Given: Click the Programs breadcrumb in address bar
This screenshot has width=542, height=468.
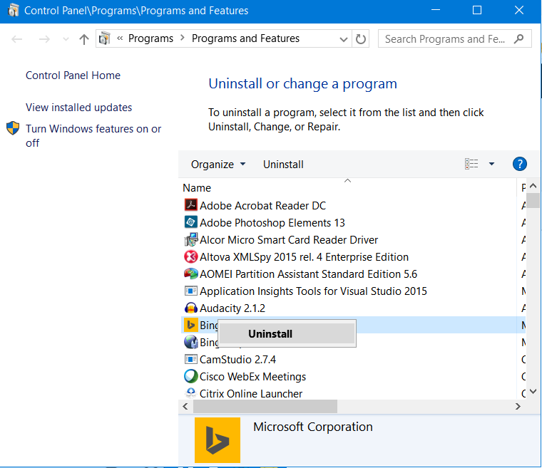Looking at the screenshot, I should [151, 38].
